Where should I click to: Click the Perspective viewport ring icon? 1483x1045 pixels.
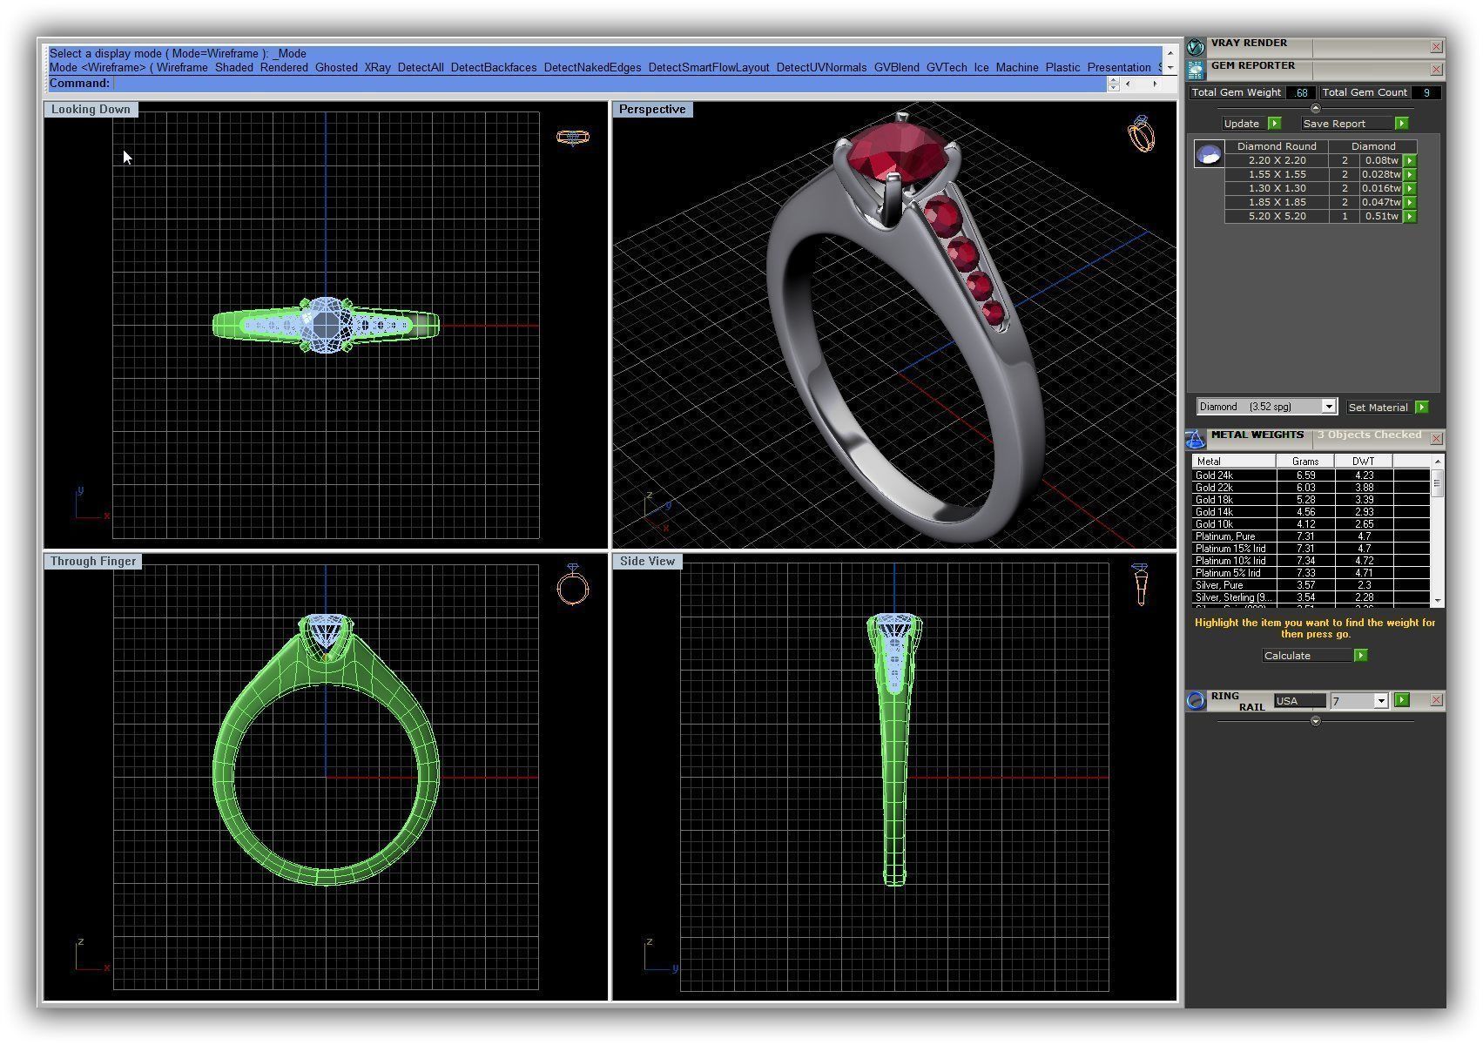[1142, 134]
